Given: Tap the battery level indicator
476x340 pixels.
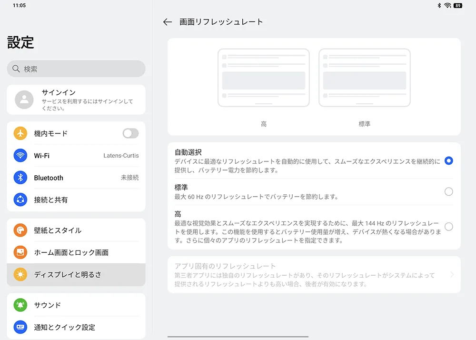Looking at the screenshot, I should (x=458, y=5).
